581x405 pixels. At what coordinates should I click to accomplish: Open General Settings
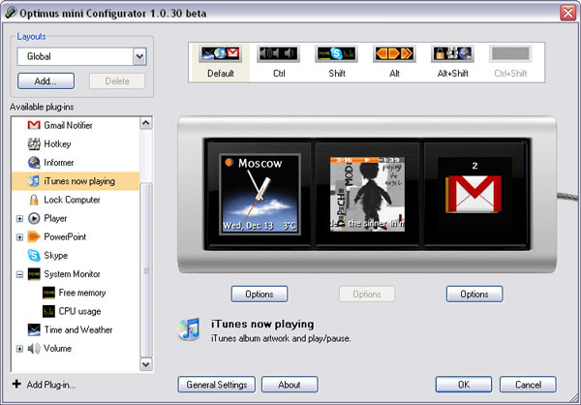(217, 384)
